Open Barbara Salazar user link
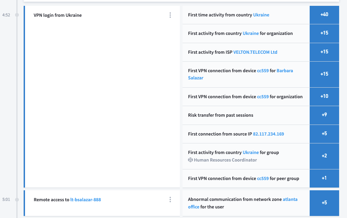Screen dimensions: 347x218 click(x=284, y=71)
